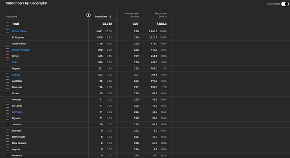This screenshot has width=290, height=158.
Task: Sort by Subscribers column header
Action: (101, 17)
